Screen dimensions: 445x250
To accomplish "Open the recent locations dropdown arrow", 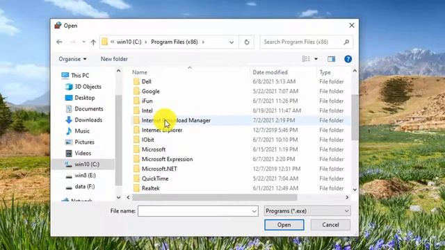I will [x=83, y=42].
